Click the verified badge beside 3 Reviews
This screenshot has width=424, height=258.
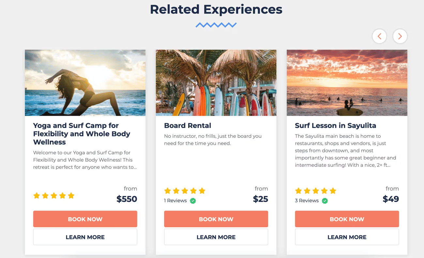[325, 201]
